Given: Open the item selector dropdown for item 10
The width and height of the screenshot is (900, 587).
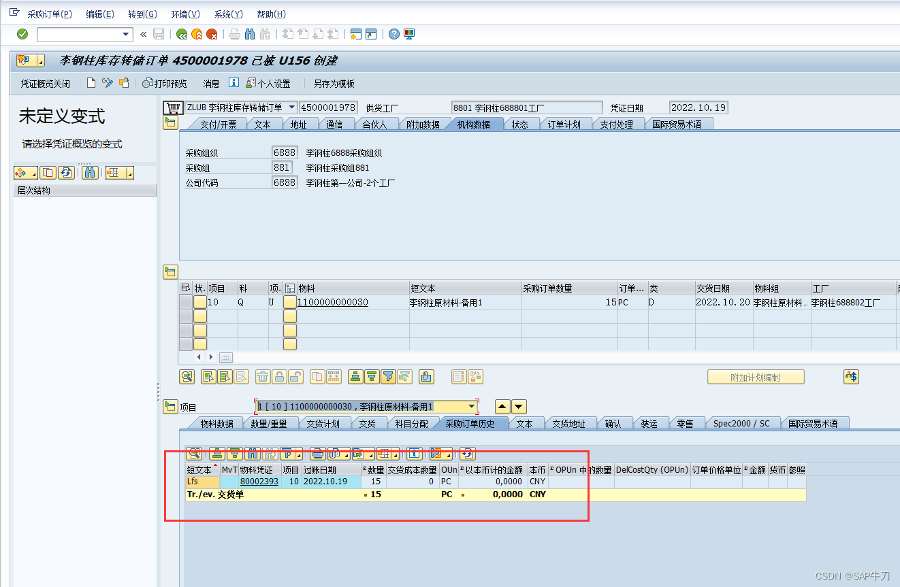Looking at the screenshot, I should [472, 407].
